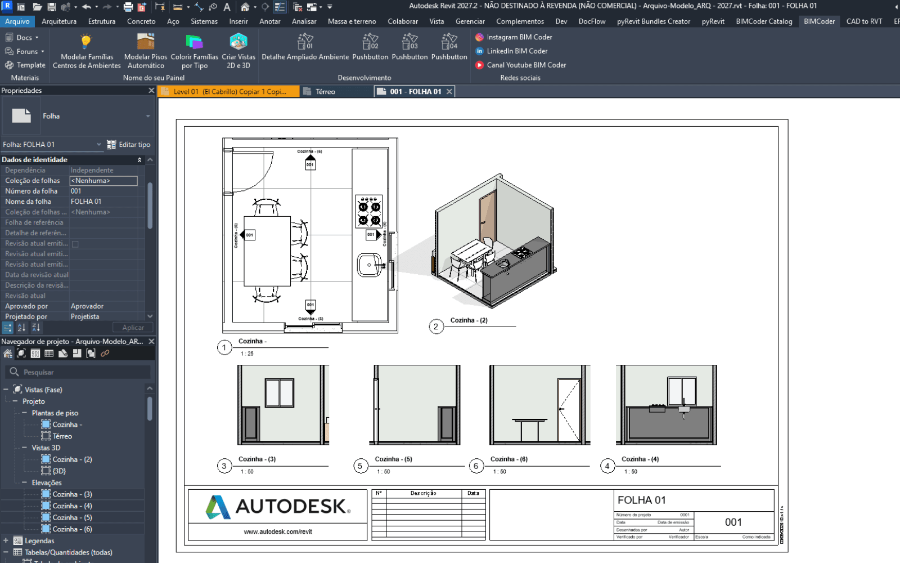Click the Aplicar button in Properties

tap(133, 327)
